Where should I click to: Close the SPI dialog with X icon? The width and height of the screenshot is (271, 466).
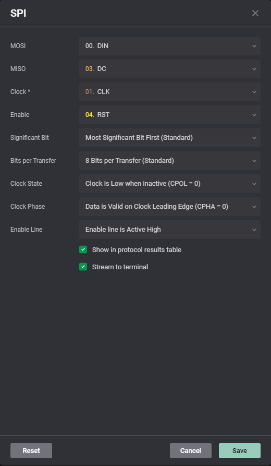[255, 13]
